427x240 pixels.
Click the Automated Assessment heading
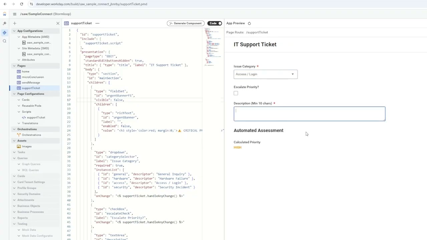259,130
